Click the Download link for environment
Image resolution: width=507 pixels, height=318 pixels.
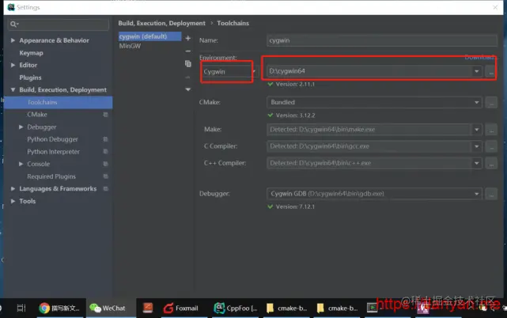pos(479,57)
